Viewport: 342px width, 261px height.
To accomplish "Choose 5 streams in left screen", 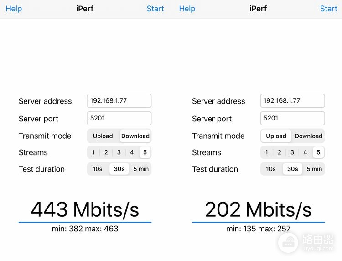I will click(145, 152).
